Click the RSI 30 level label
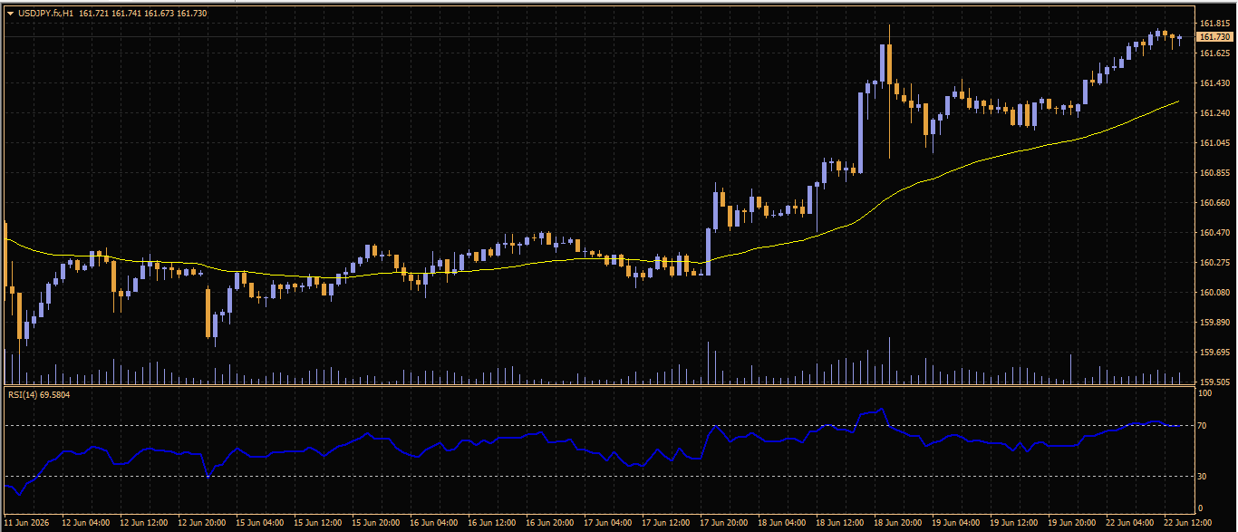1238x532 pixels. pyautogui.click(x=1204, y=476)
